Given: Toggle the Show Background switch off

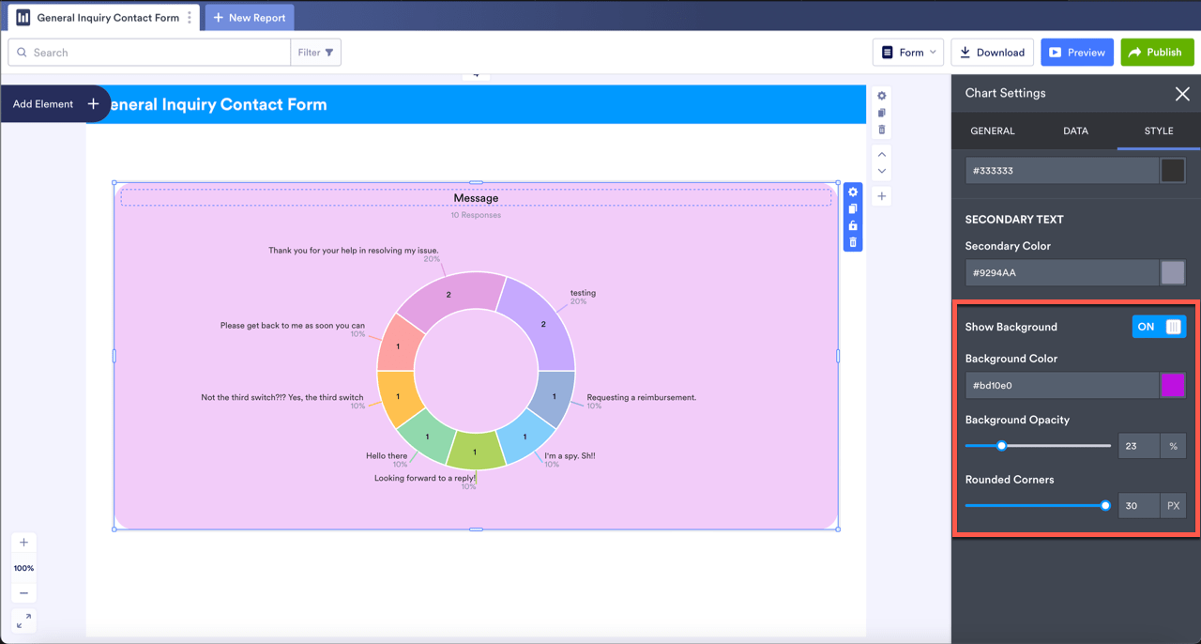Looking at the screenshot, I should click(x=1159, y=327).
